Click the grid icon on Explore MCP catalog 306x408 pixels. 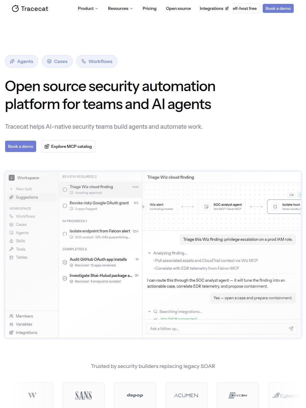47,146
